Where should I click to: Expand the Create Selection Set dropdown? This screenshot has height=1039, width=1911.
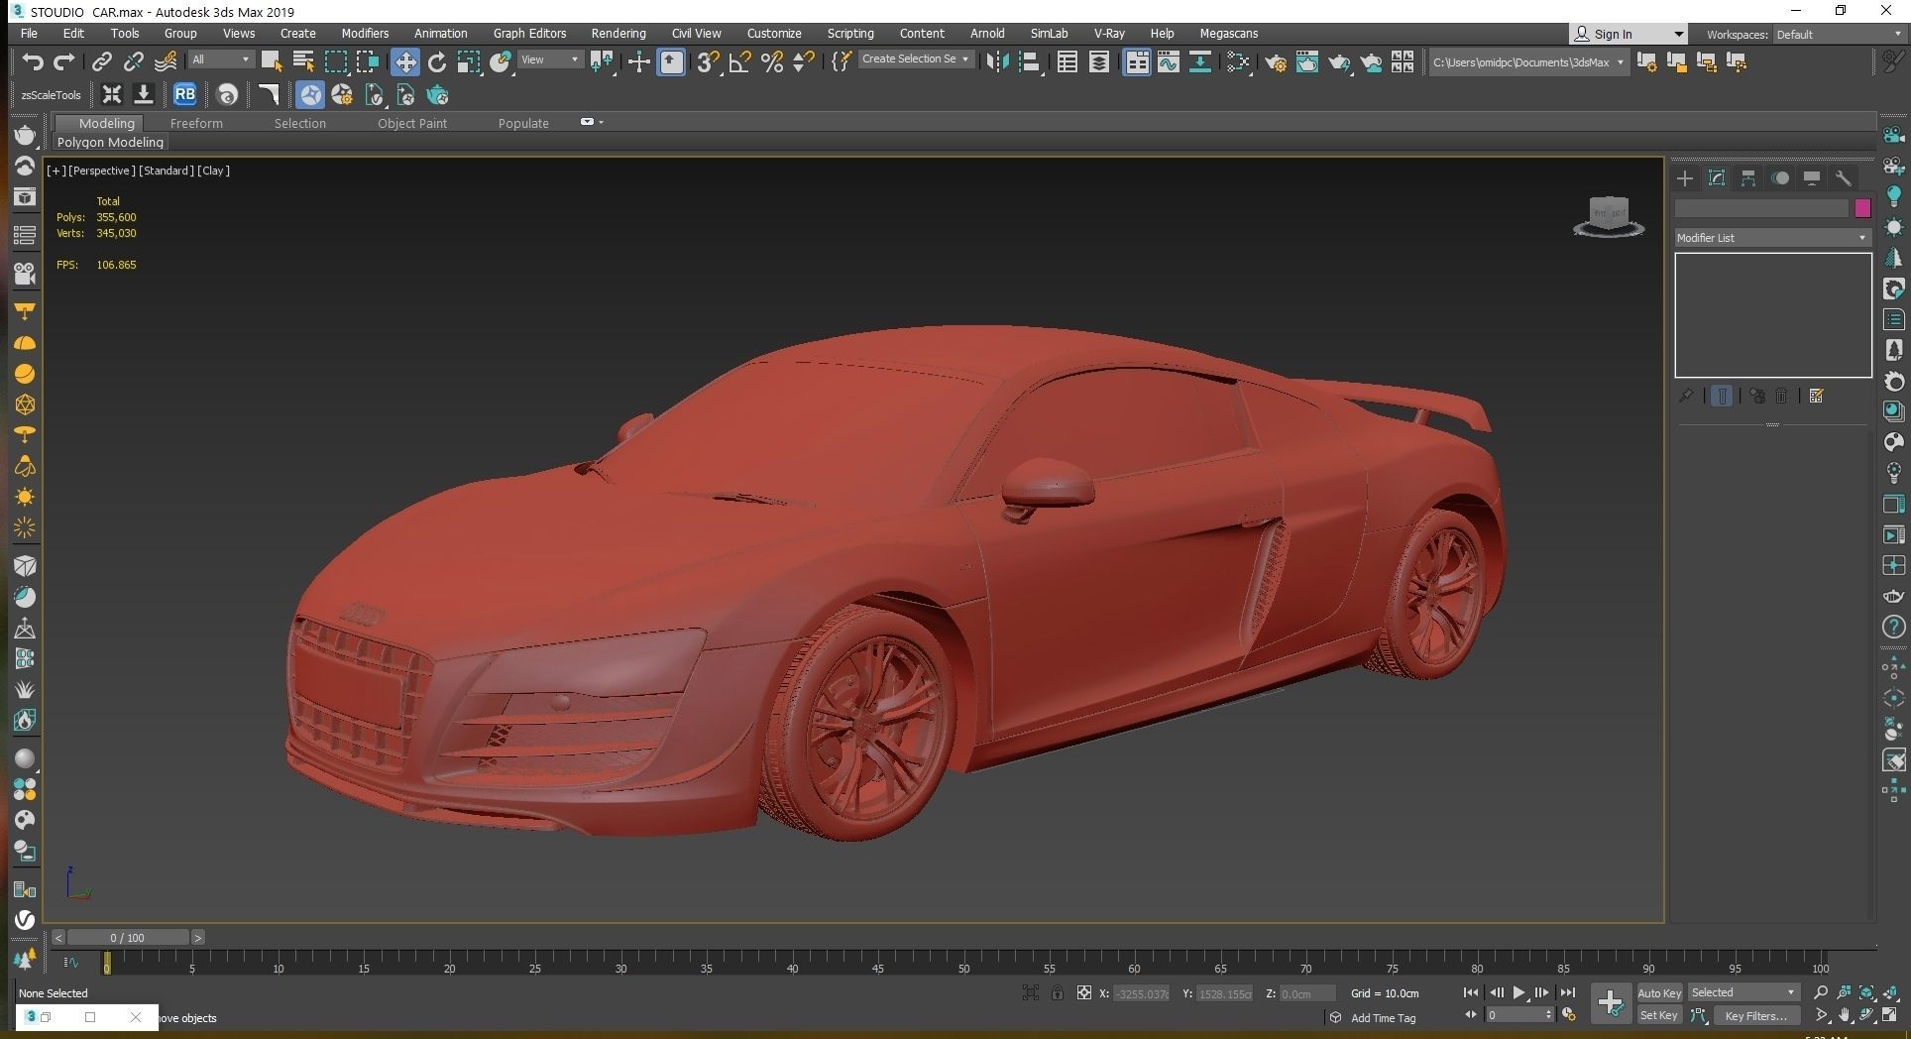click(x=915, y=59)
